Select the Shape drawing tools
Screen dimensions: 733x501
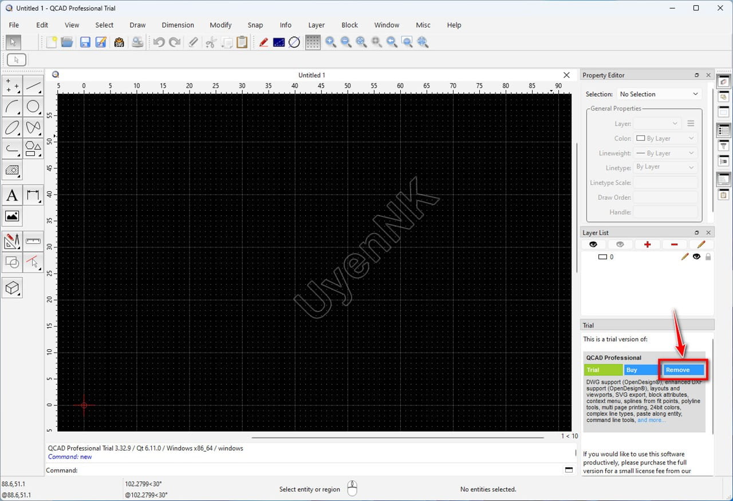click(x=33, y=149)
